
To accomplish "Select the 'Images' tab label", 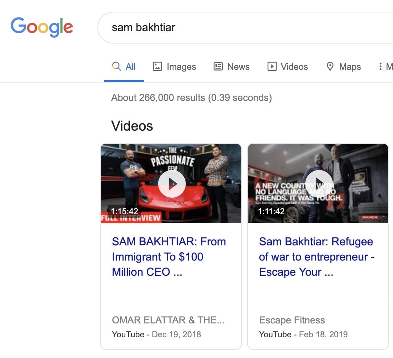I will 181,67.
